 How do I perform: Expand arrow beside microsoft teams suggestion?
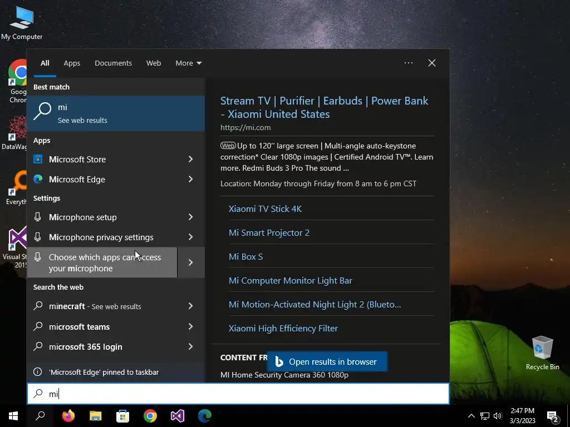pos(191,326)
